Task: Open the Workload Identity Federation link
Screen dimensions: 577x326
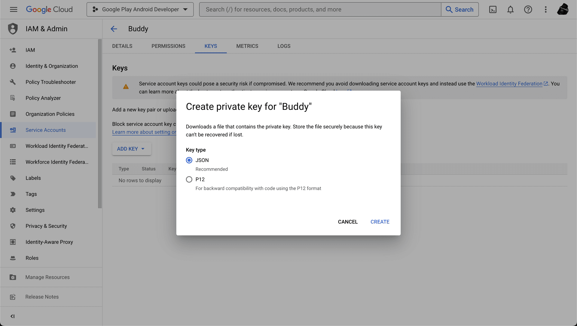Action: pos(509,84)
